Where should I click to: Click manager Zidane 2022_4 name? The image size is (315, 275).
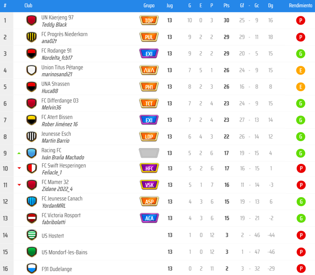[x=57, y=189]
